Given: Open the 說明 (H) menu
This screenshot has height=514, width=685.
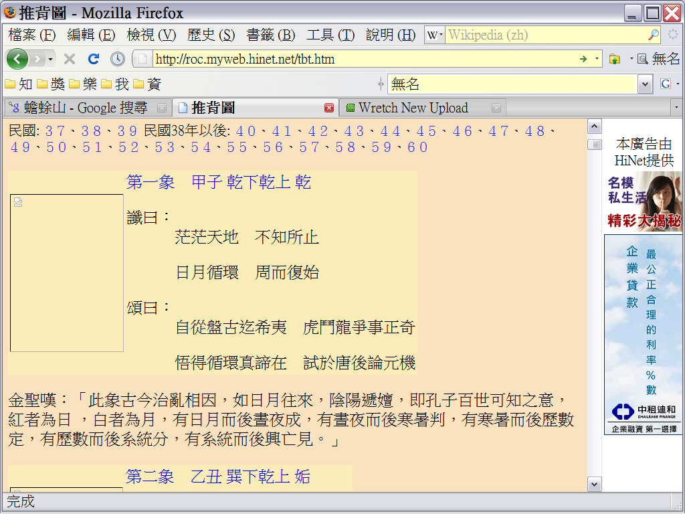Looking at the screenshot, I should pyautogui.click(x=391, y=35).
